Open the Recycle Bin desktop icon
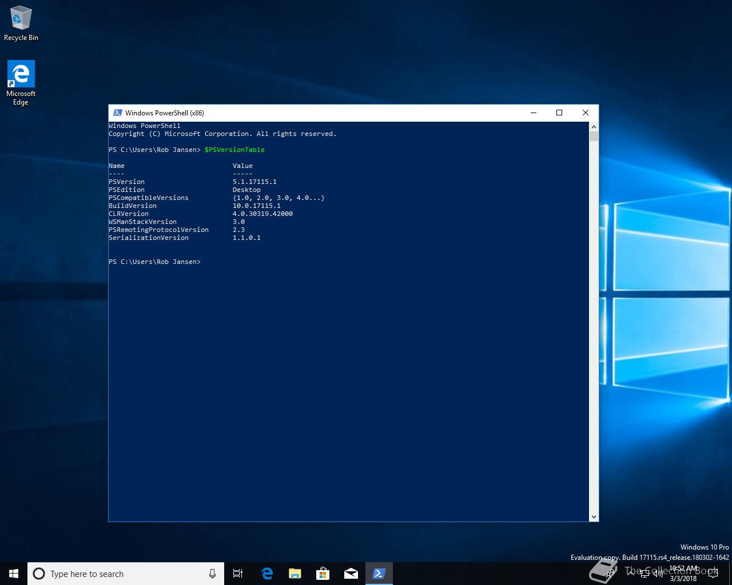 click(x=21, y=24)
